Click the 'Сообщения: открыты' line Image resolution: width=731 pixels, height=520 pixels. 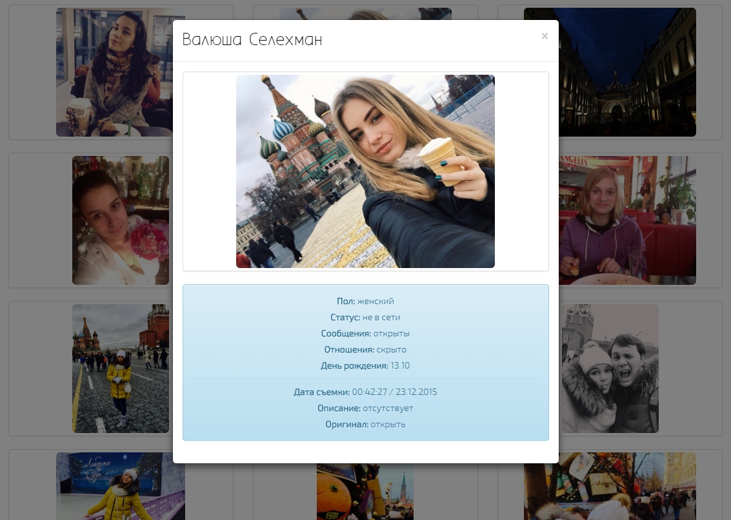(365, 333)
